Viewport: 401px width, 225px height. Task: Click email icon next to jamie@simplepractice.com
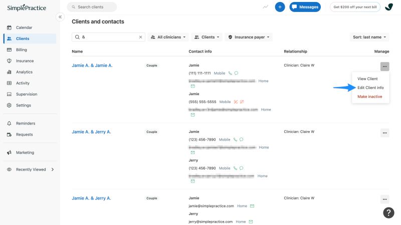pyautogui.click(x=252, y=206)
